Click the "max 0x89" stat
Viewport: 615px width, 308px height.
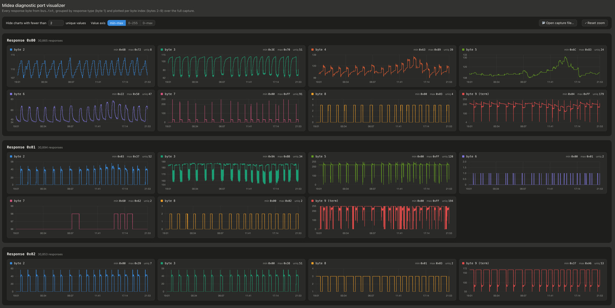(x=435, y=50)
